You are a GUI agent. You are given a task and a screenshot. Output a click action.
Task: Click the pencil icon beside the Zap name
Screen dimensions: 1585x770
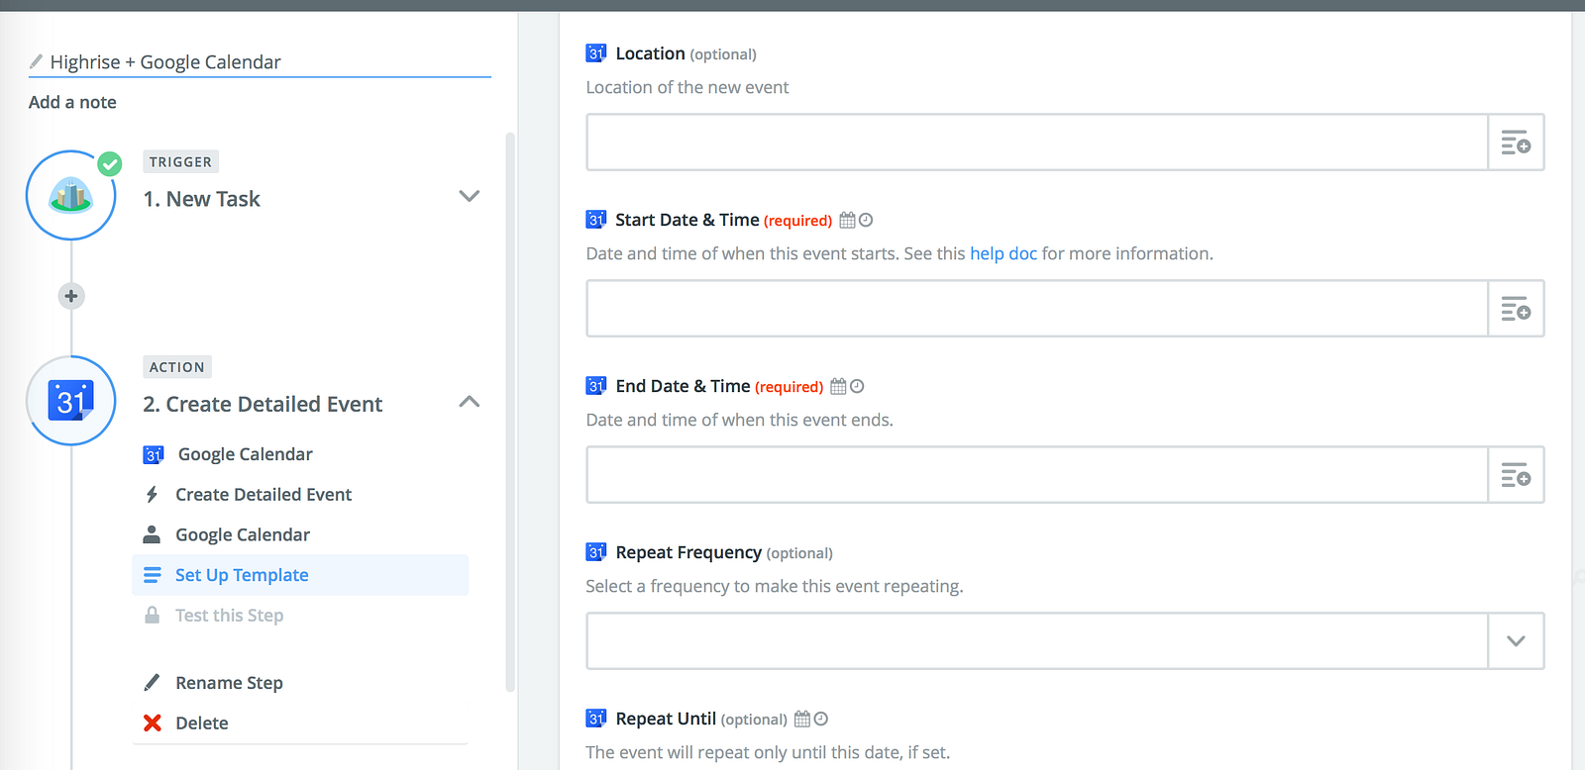[x=36, y=61]
